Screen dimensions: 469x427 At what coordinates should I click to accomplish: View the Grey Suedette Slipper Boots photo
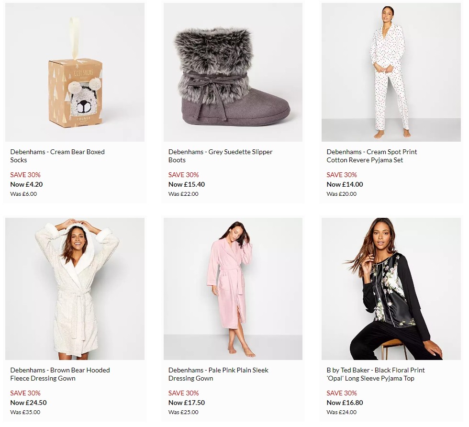(x=232, y=72)
